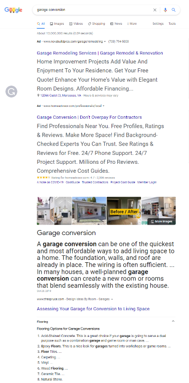Image resolution: width=189 pixels, height=383 pixels.
Task: Open the News tab
Action: pyautogui.click(x=116, y=24)
